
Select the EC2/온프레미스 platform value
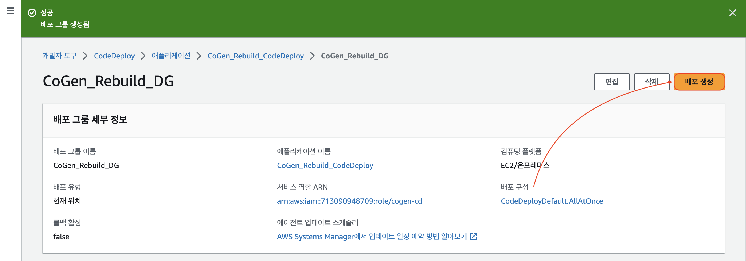(x=525, y=165)
